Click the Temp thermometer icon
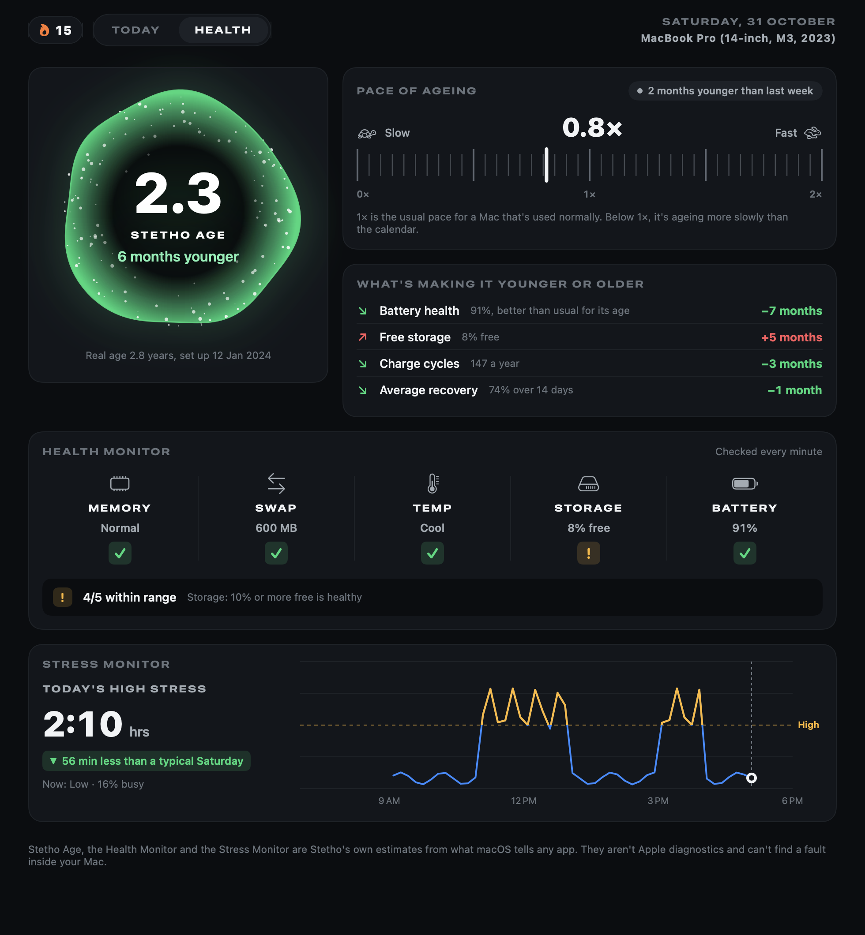Screen dimensions: 865x935 coord(432,484)
